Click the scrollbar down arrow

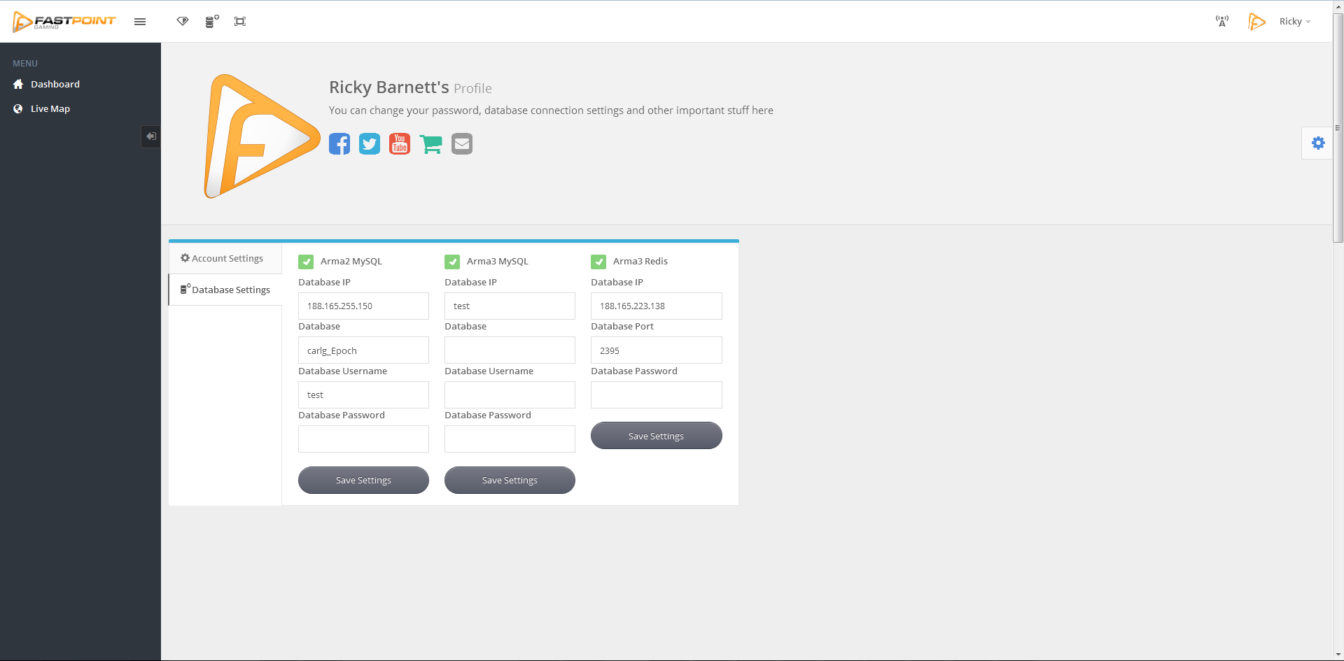click(x=1338, y=655)
